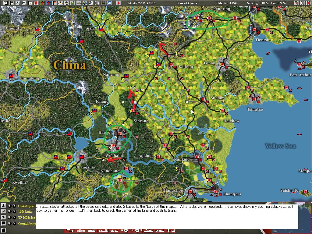312x234 pixels.
Task: Click the Chinese flag at Kweilin
Action: [x=5, y=180]
